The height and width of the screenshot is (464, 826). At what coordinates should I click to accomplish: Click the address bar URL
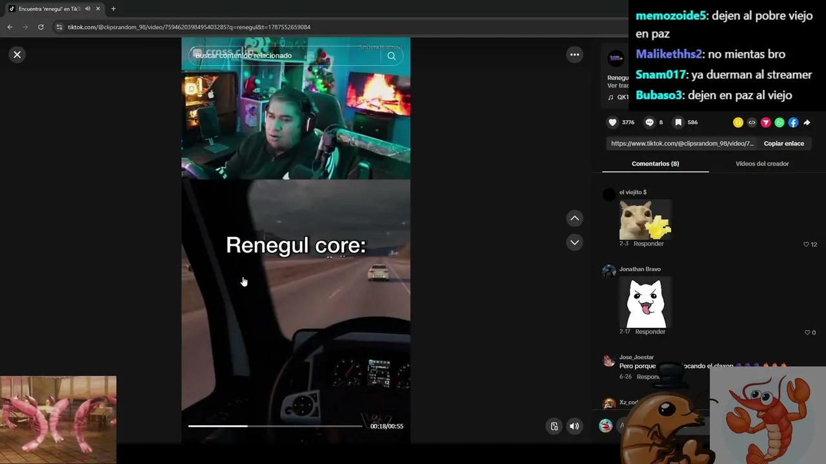pos(189,27)
